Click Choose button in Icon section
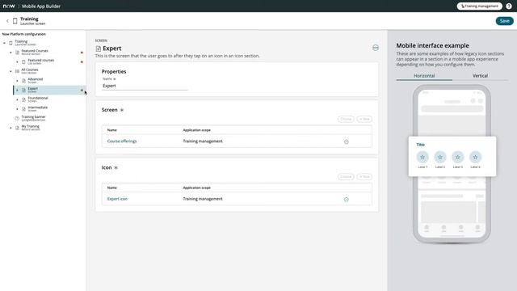This screenshot has width=517, height=291. pos(346,177)
